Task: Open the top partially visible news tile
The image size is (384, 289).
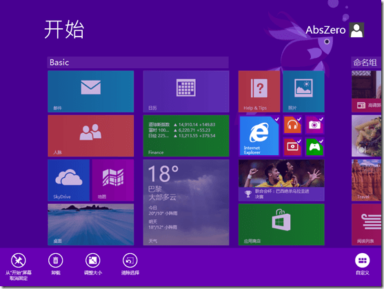Action: (366, 92)
